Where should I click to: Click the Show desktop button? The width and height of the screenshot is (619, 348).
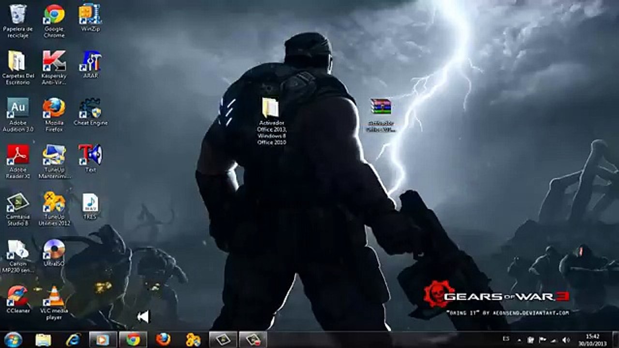tap(615, 339)
